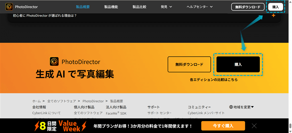Click the header 無料ダウンロード button

248,7
